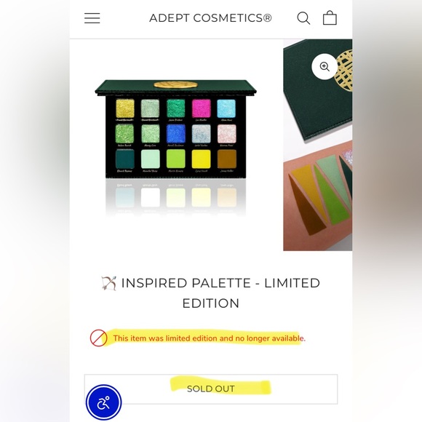This screenshot has width=422, height=422.
Task: Click the red no-entry unavailable icon
Action: pyautogui.click(x=98, y=338)
